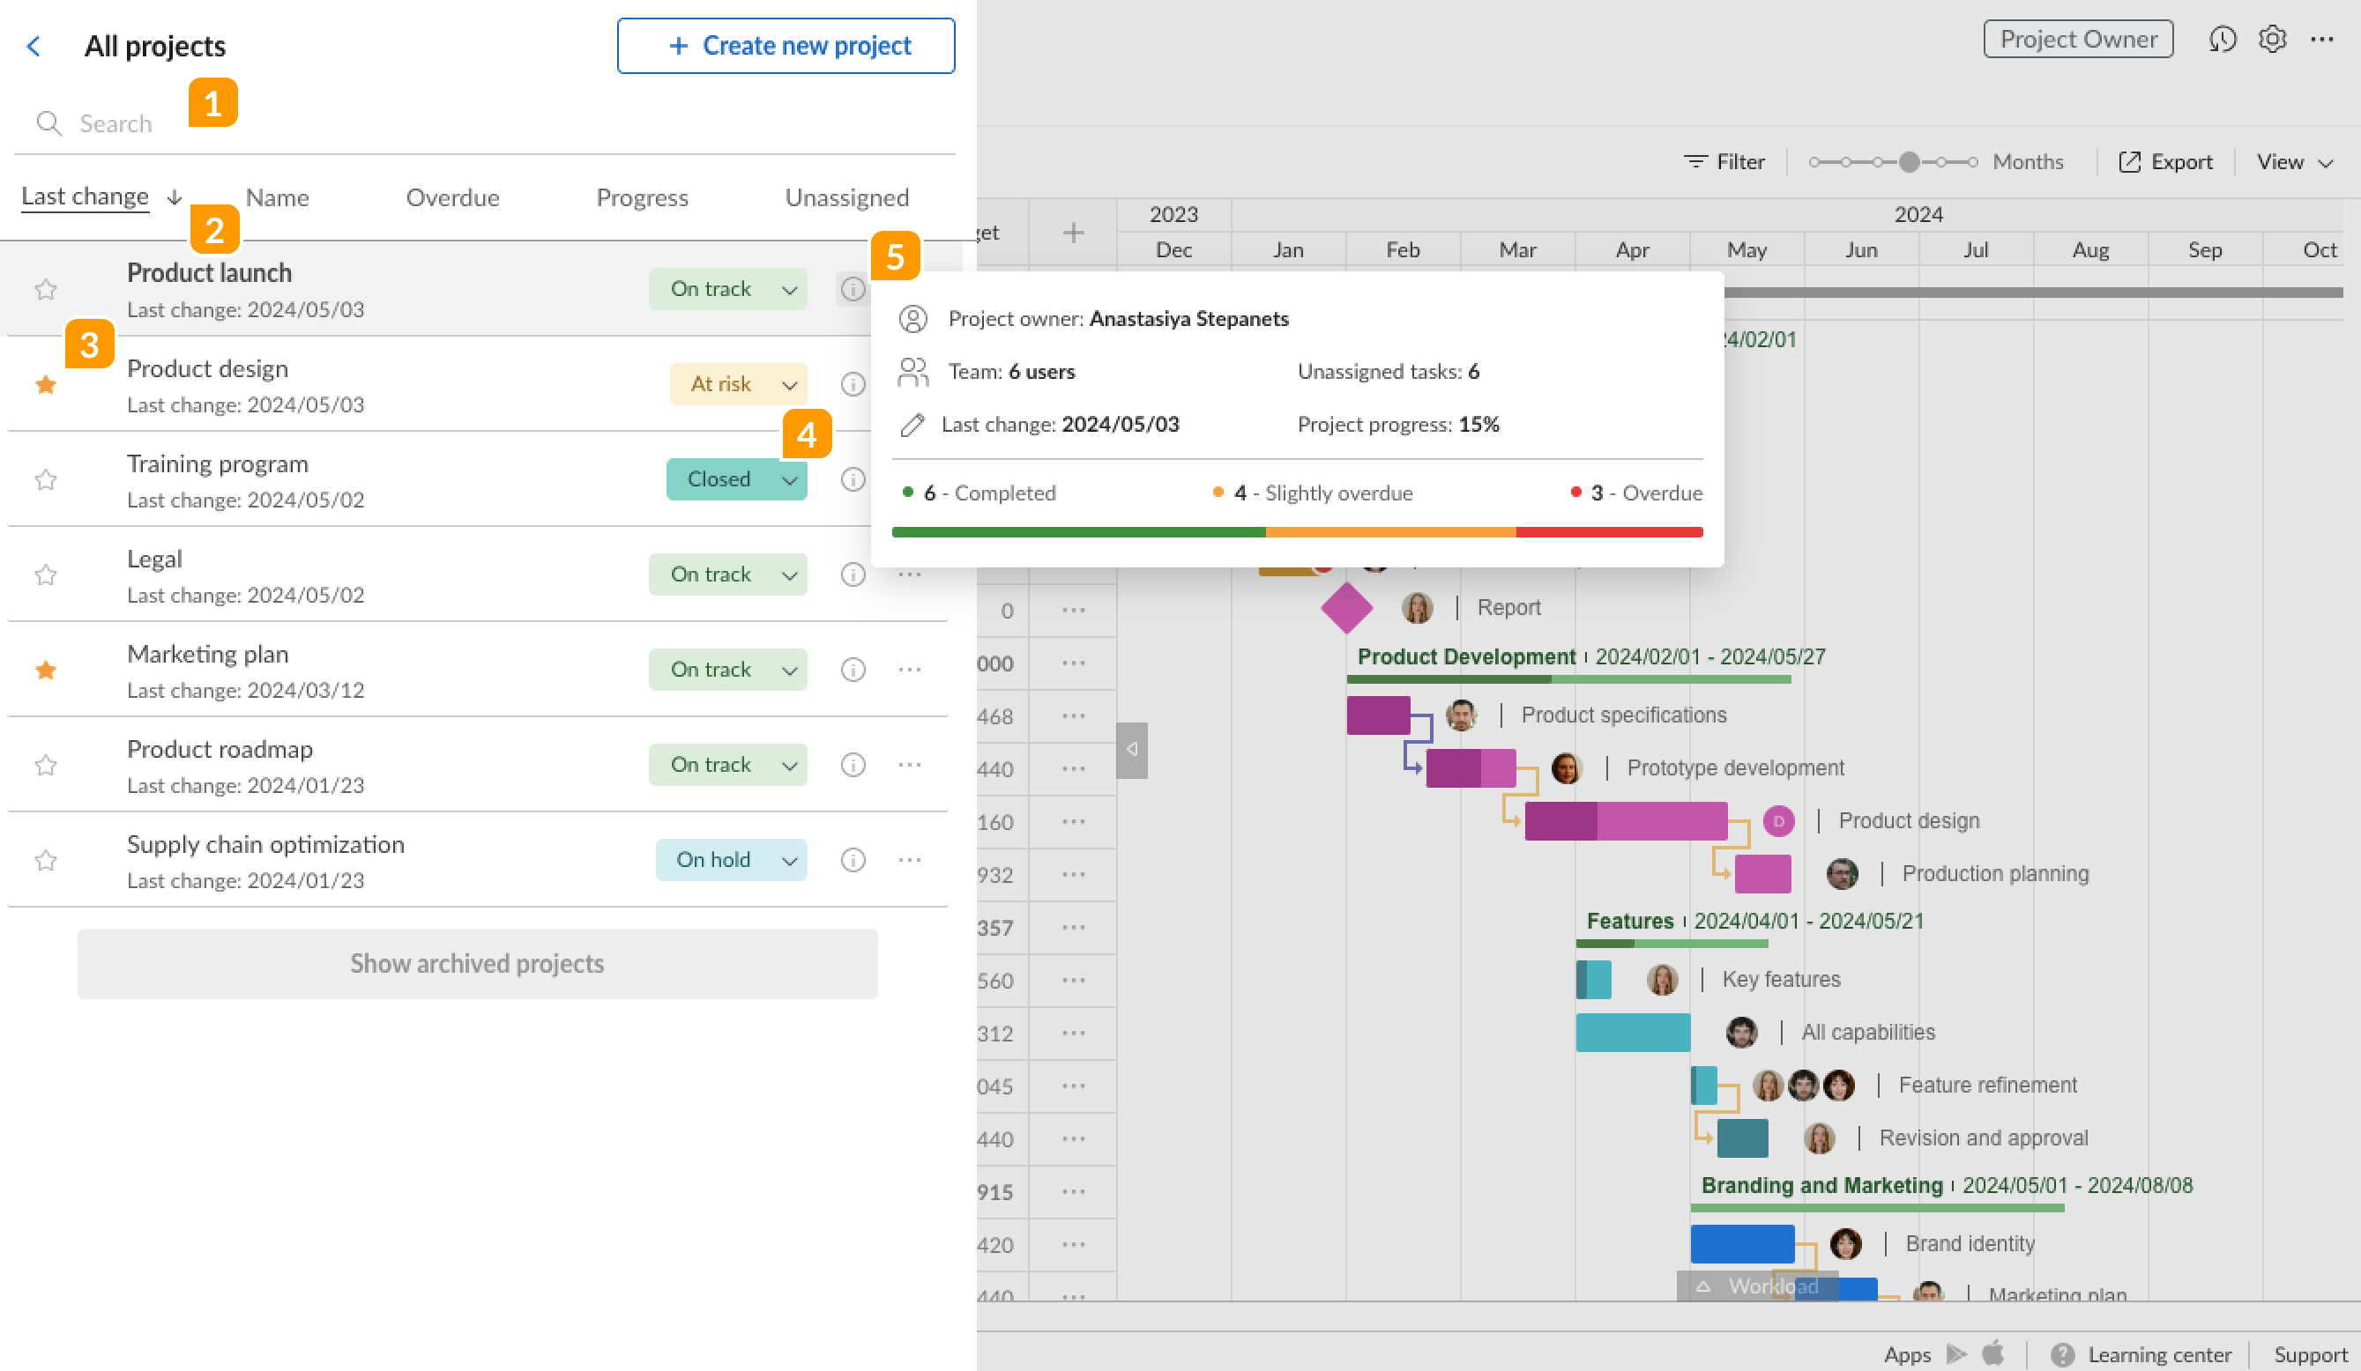This screenshot has width=2361, height=1371.
Task: Open three-dots menu for Marketing plan project
Action: coord(909,670)
